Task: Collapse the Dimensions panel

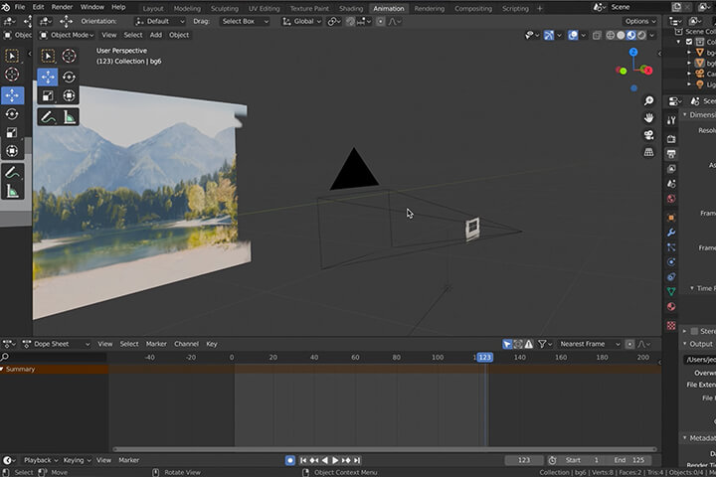Action: coord(685,114)
